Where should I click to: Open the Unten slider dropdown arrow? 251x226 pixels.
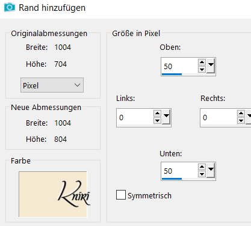tap(211, 170)
